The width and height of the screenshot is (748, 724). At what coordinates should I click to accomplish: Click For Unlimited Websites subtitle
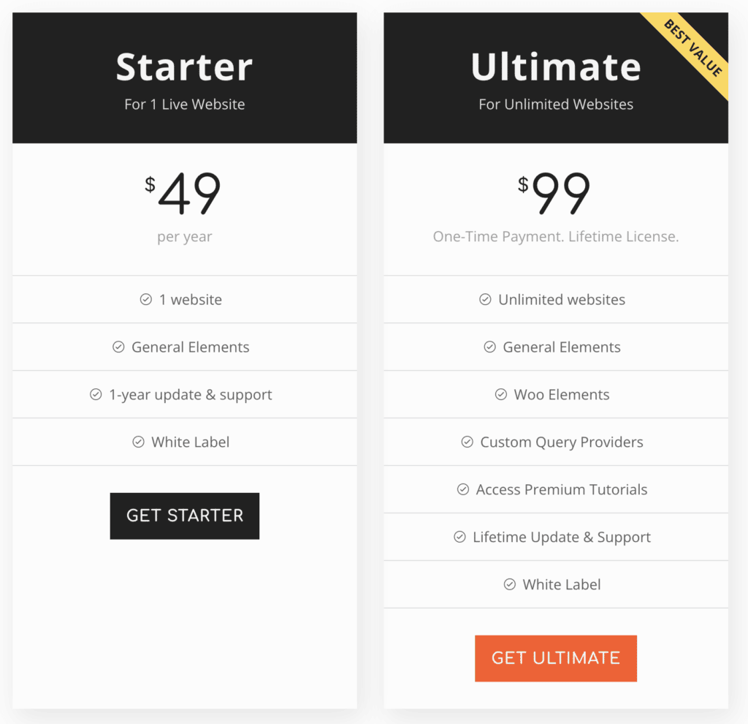click(x=556, y=104)
